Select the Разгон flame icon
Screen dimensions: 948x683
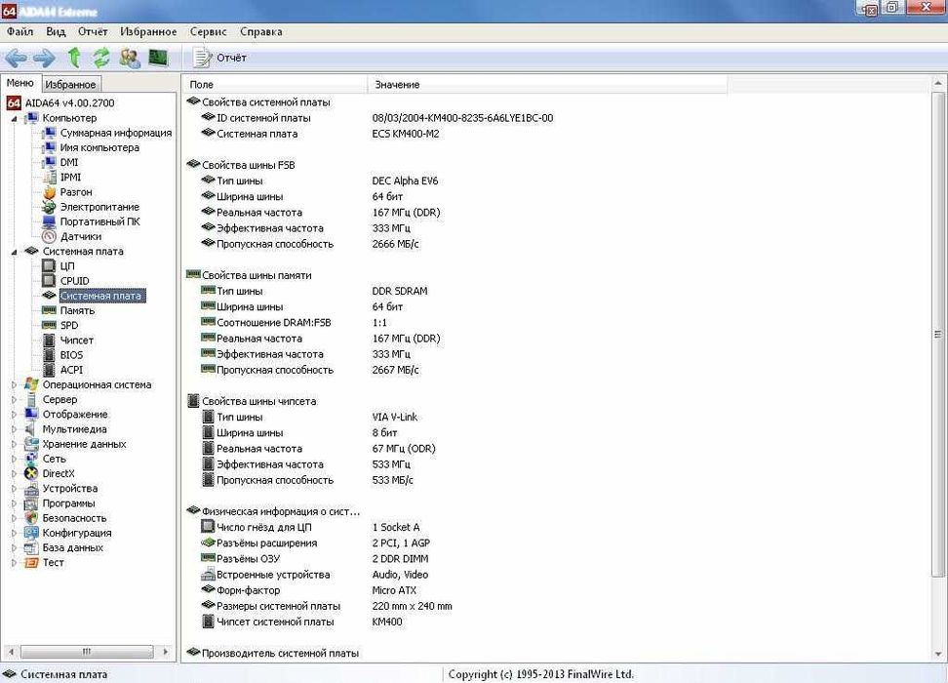[49, 192]
